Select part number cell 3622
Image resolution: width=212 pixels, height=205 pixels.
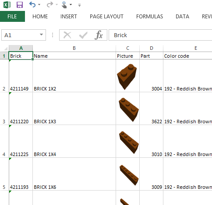[152, 108]
